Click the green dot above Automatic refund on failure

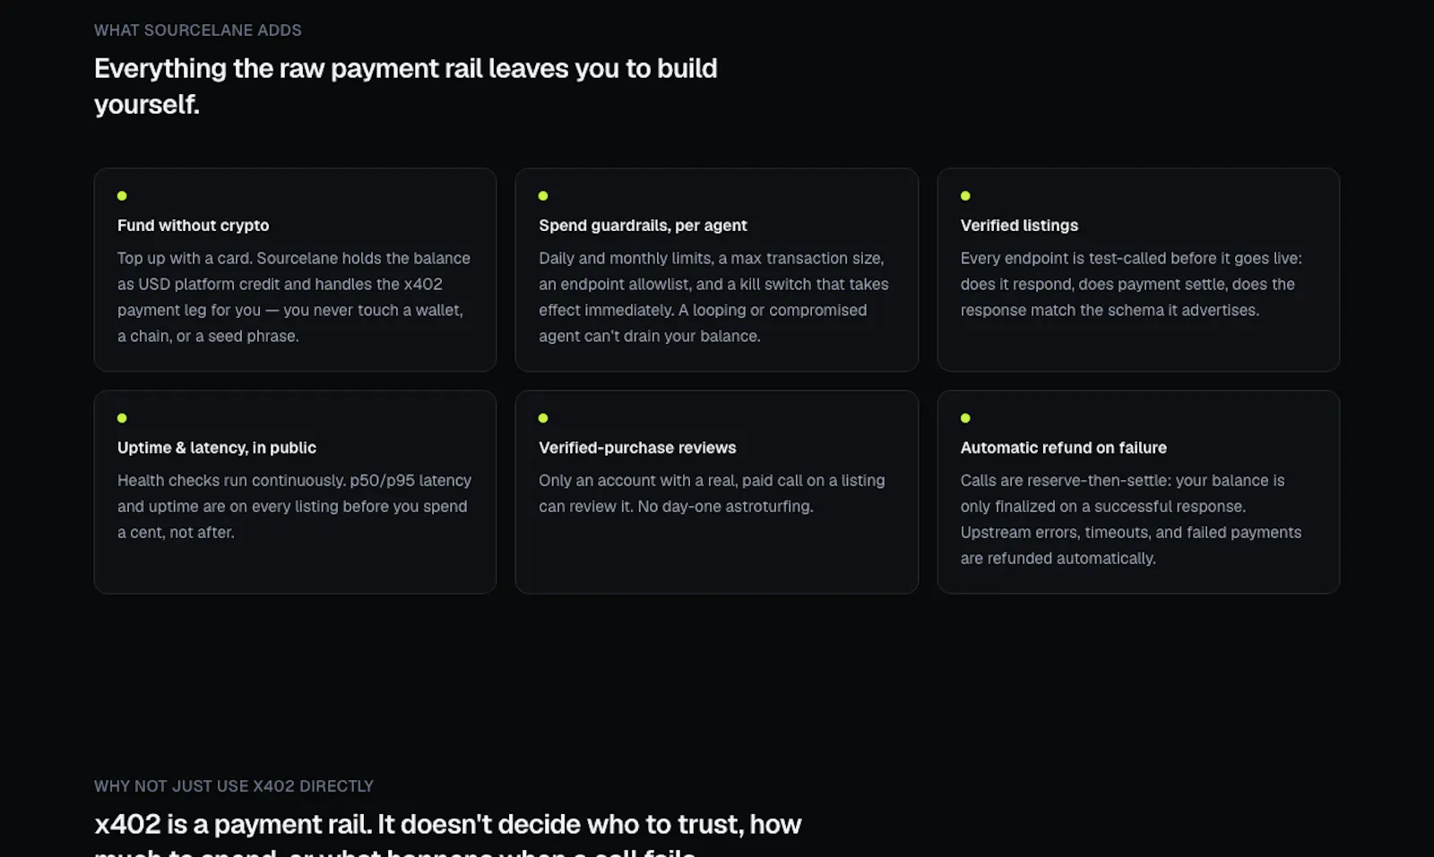[965, 417]
